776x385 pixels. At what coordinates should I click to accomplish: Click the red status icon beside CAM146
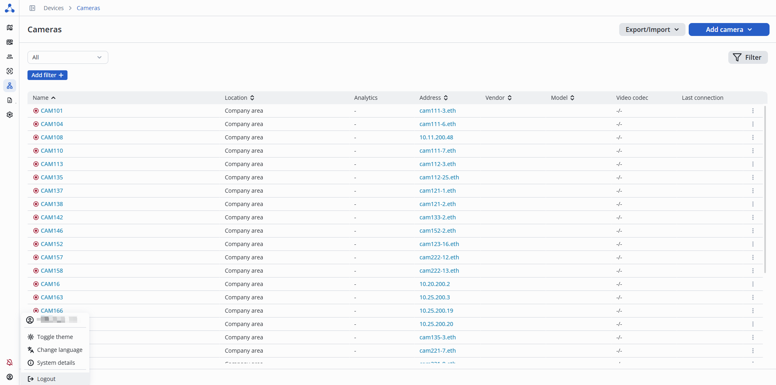(36, 231)
